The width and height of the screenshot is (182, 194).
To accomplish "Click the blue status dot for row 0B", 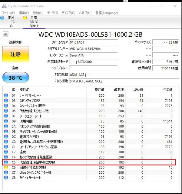I will [6, 131].
